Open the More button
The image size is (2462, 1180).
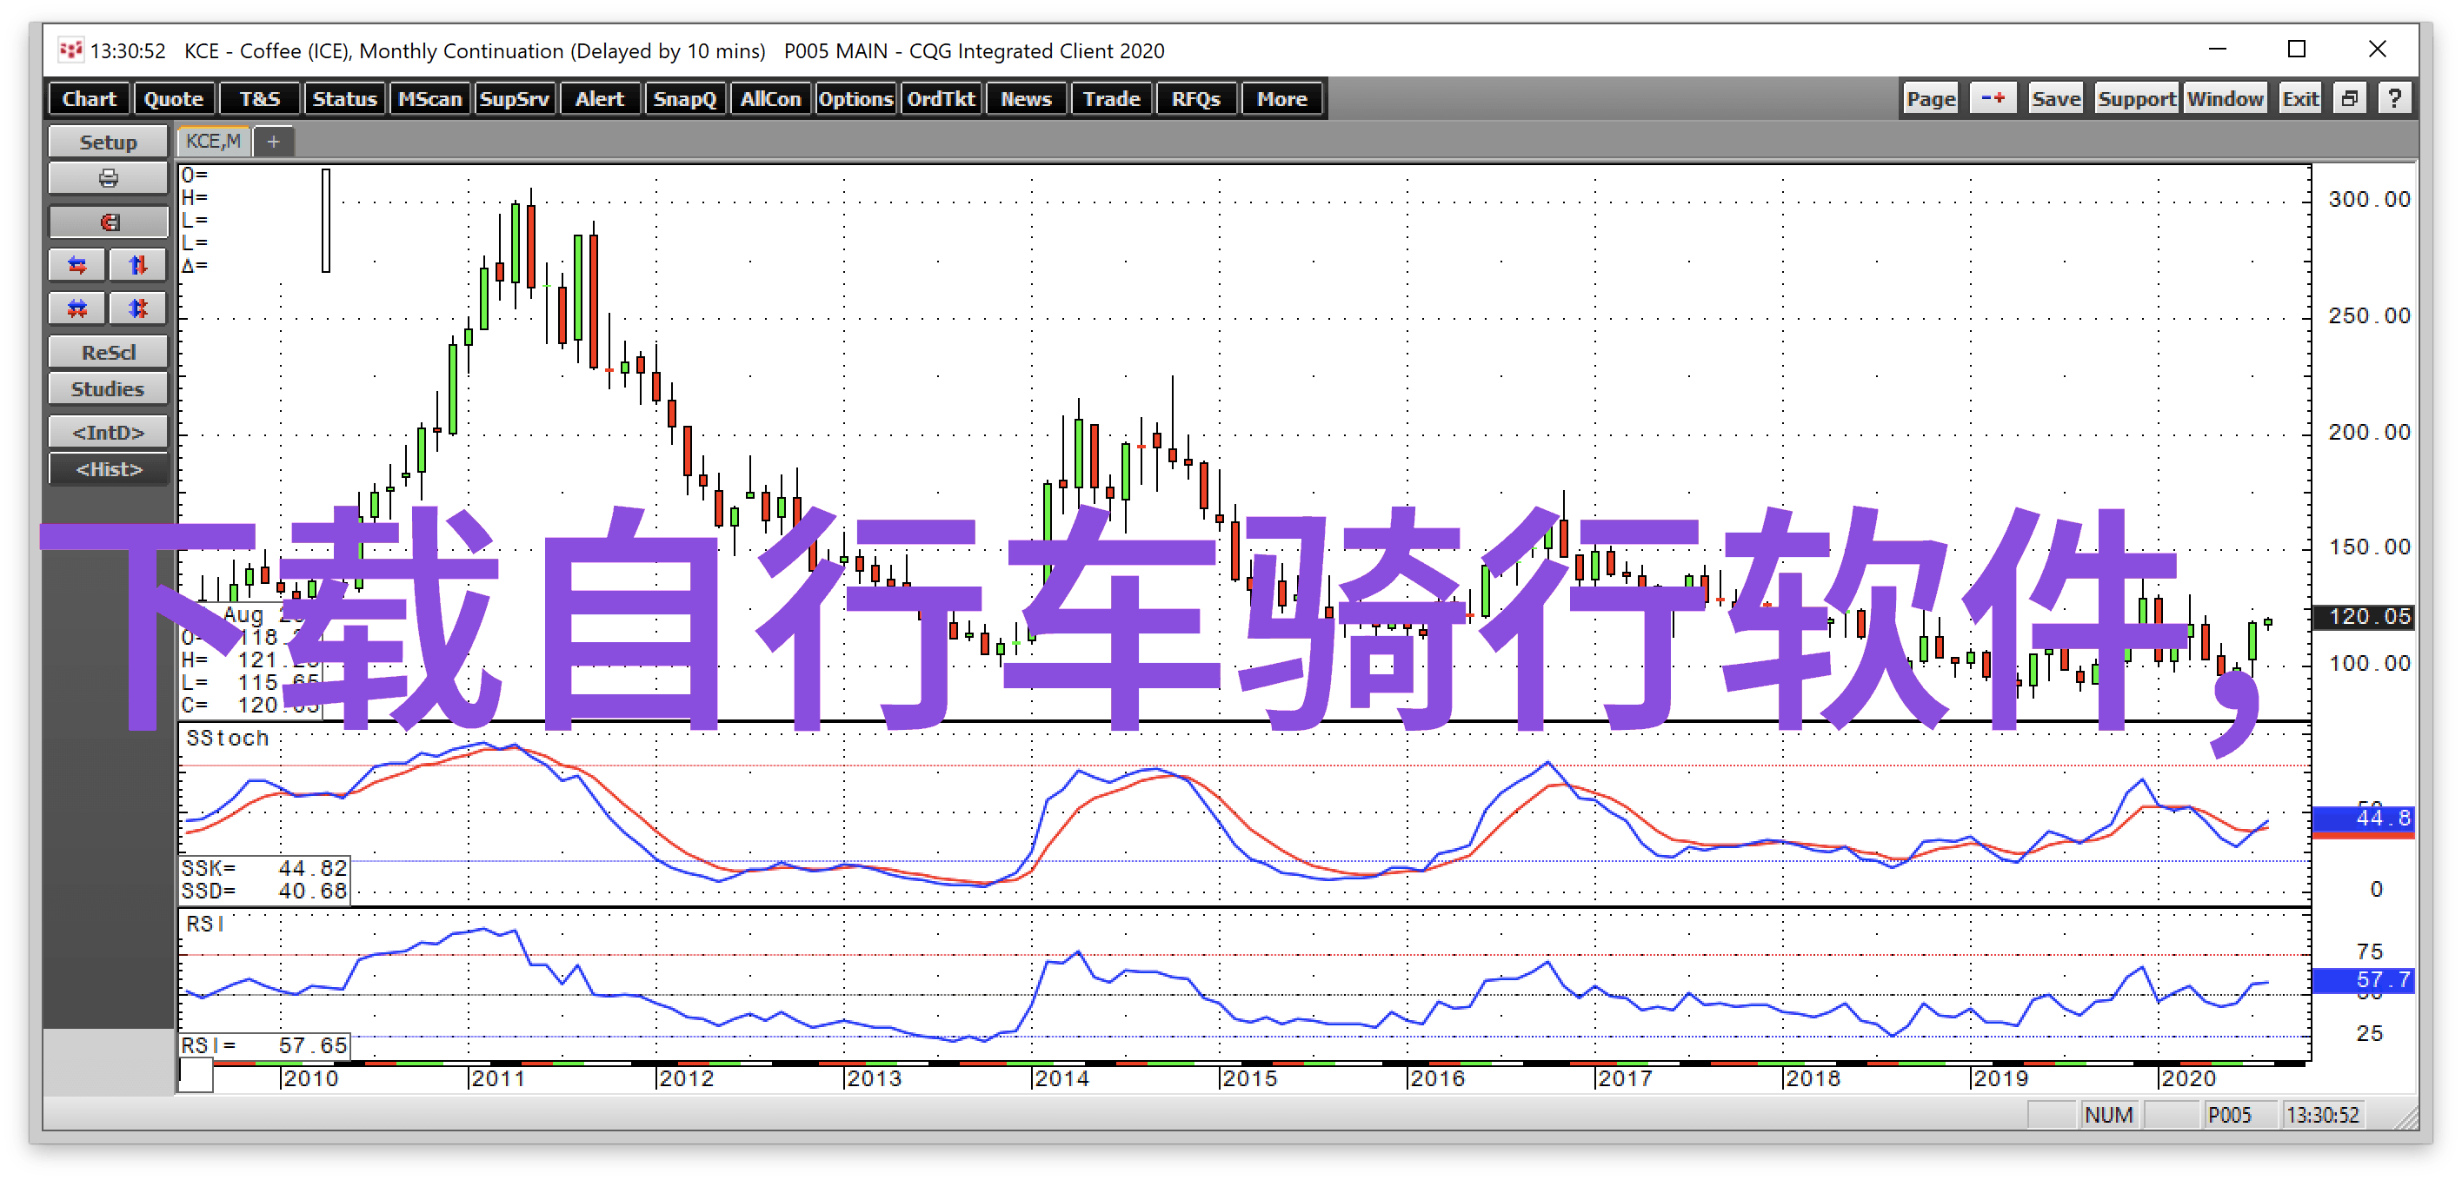[x=1281, y=98]
